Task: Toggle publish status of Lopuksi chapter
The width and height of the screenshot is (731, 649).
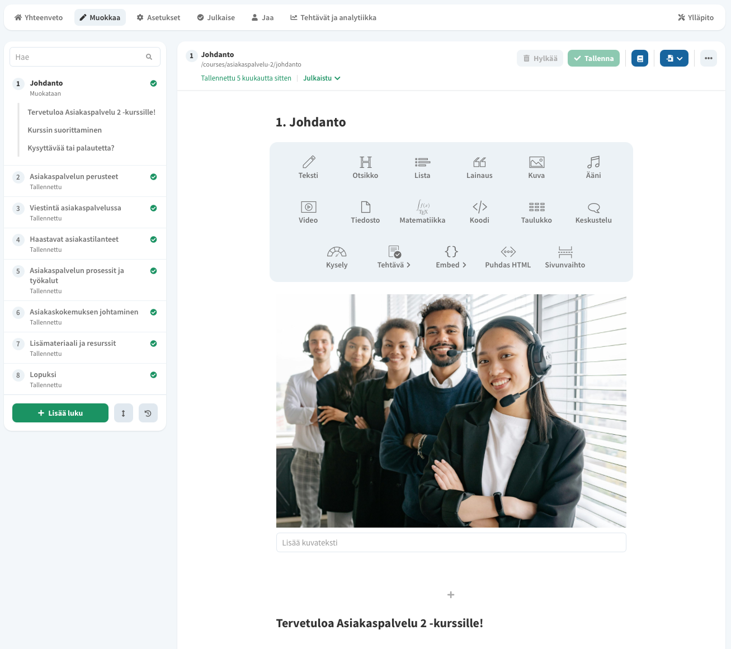Action: coord(153,375)
